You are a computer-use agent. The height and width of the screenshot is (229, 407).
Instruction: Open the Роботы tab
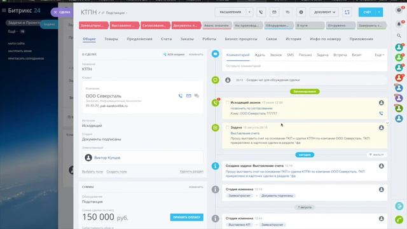(x=209, y=39)
